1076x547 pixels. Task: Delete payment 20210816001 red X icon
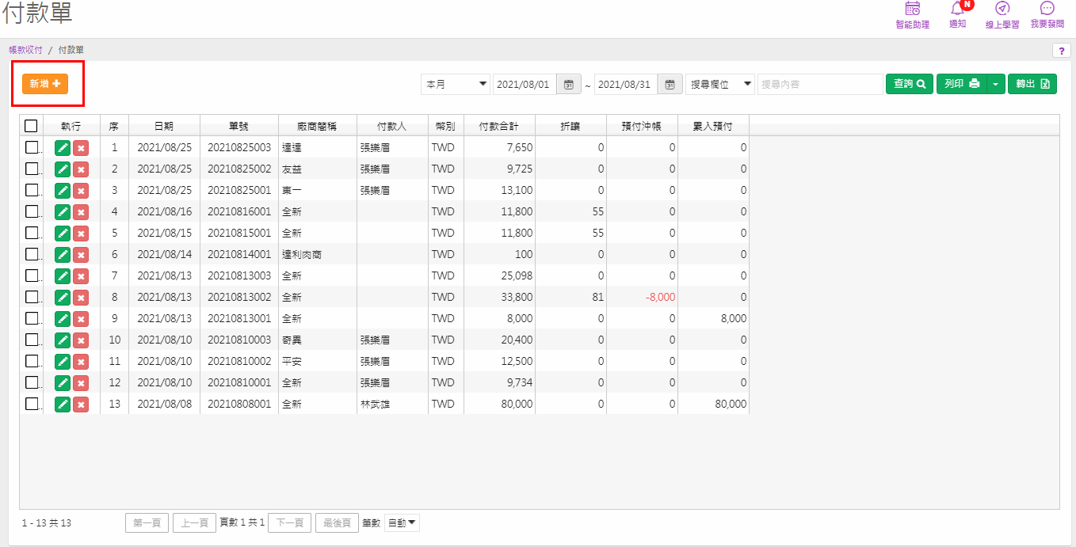(81, 212)
